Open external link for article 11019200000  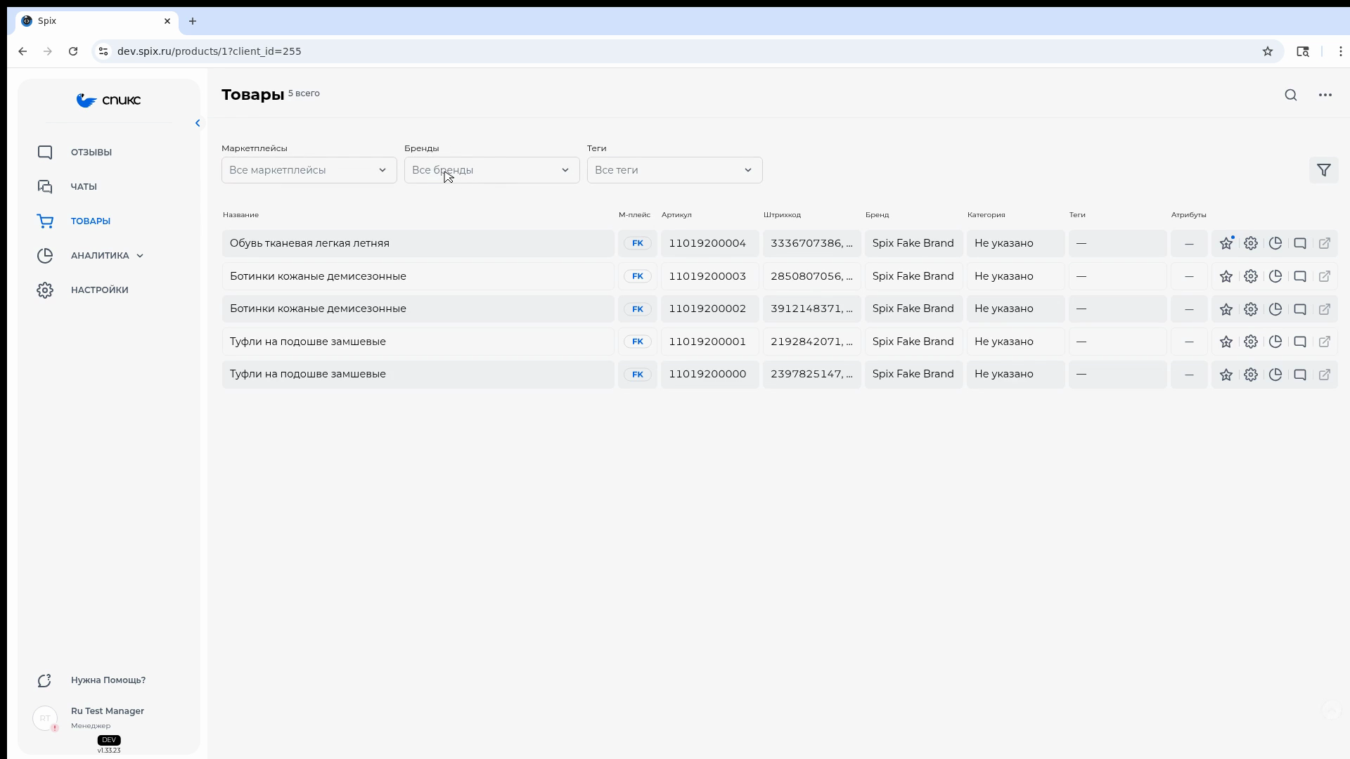pyautogui.click(x=1325, y=375)
